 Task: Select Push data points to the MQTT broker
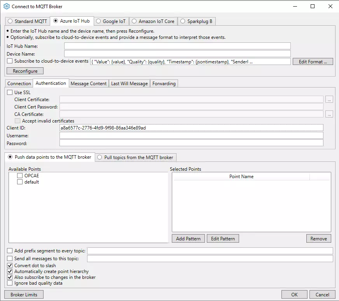pos(10,157)
